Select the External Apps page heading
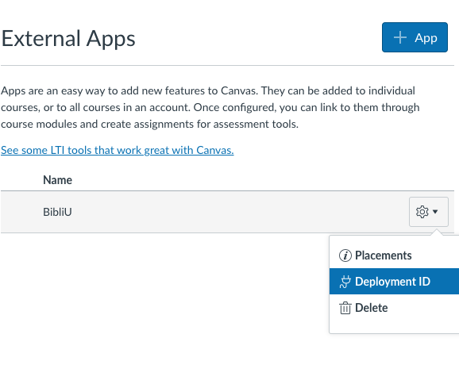Screen dimensions: 459x388 (68, 39)
